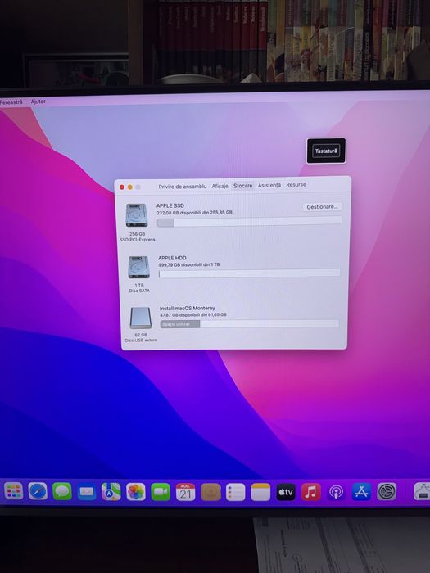430x573 pixels.
Task: Click the Install macOS Monterey usage bar
Action: click(x=250, y=324)
